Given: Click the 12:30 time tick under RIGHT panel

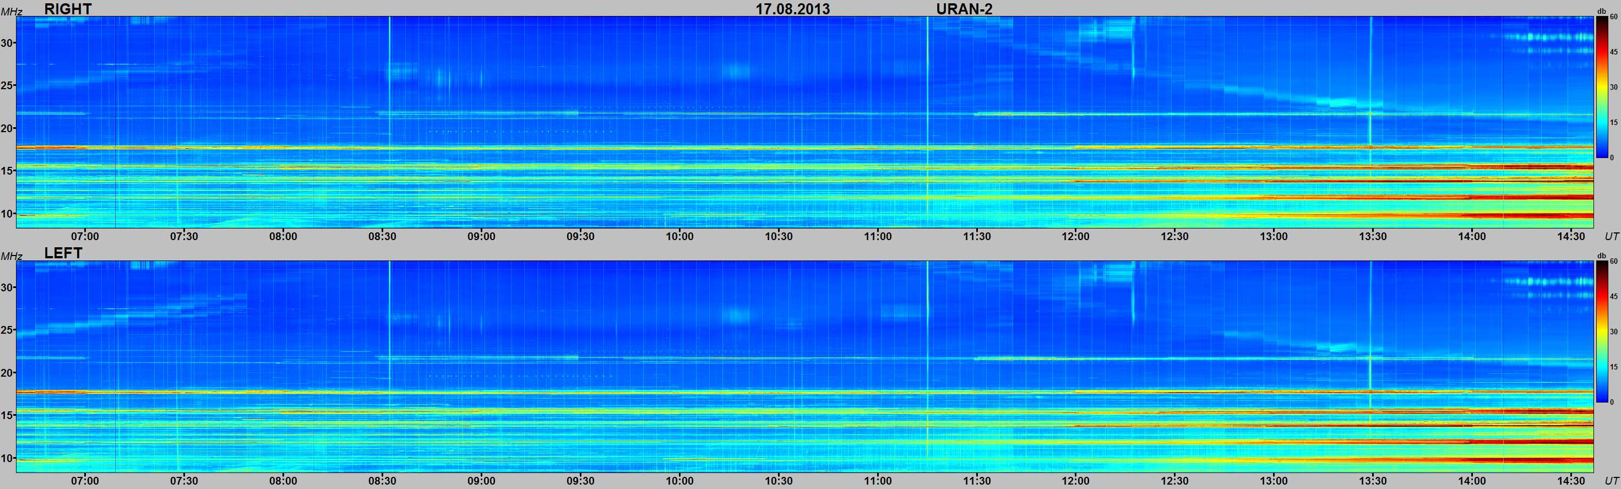Looking at the screenshot, I should (x=1175, y=237).
